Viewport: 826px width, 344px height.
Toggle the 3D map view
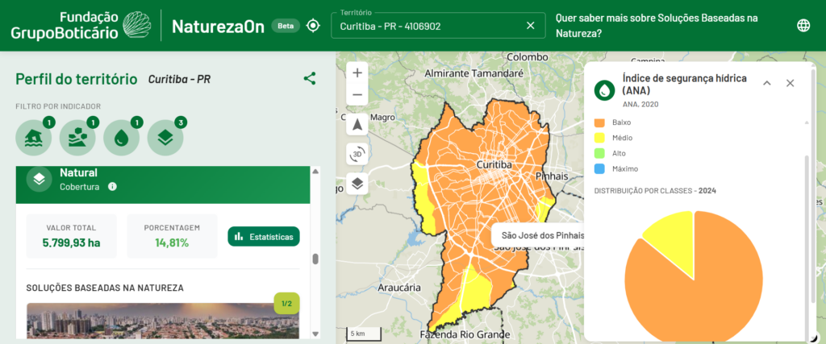[357, 154]
